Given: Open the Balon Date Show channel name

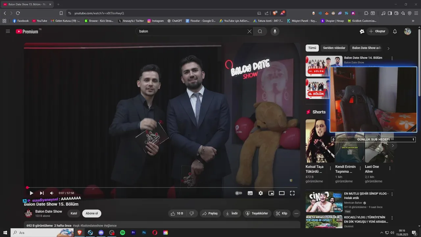Looking at the screenshot, I should pyautogui.click(x=49, y=211).
